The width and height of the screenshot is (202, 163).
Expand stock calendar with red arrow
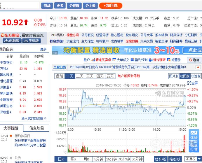click(x=198, y=67)
